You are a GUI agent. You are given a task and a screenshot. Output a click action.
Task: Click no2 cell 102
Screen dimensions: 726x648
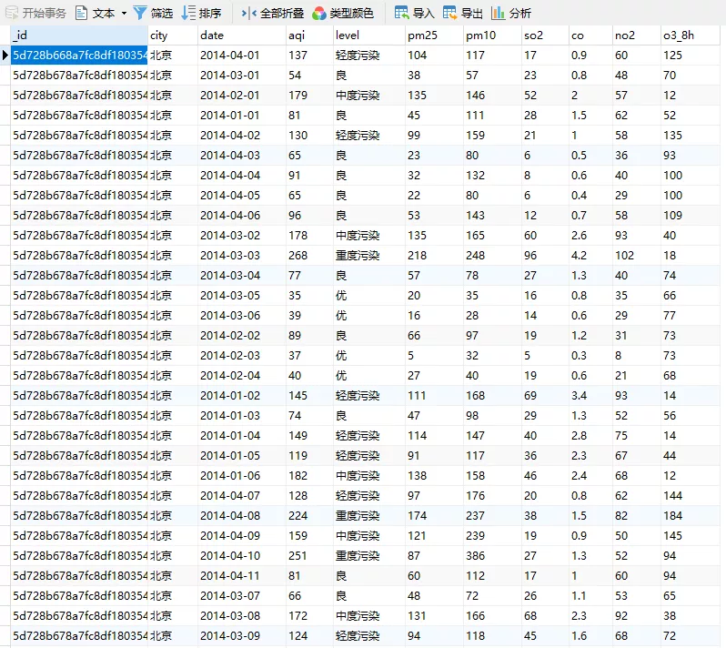tap(636, 255)
